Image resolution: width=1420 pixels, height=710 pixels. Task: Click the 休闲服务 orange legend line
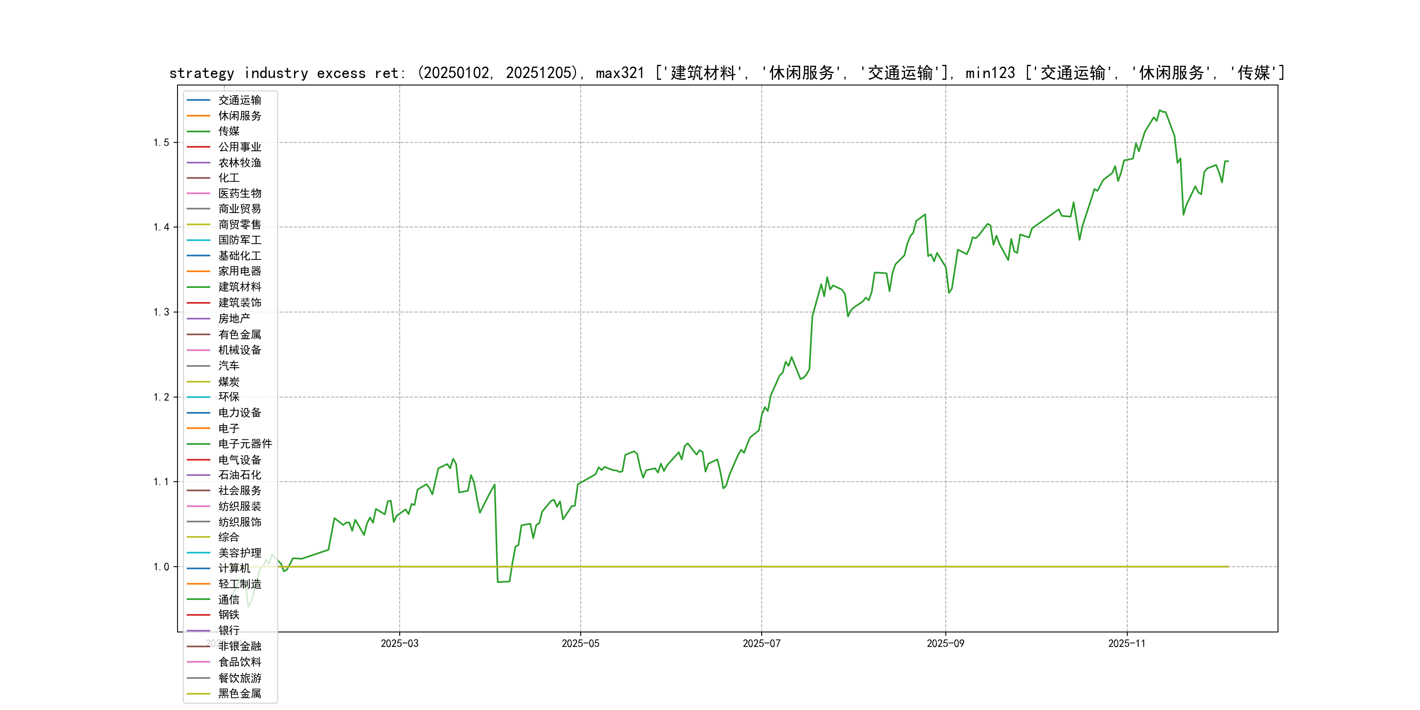pos(199,116)
